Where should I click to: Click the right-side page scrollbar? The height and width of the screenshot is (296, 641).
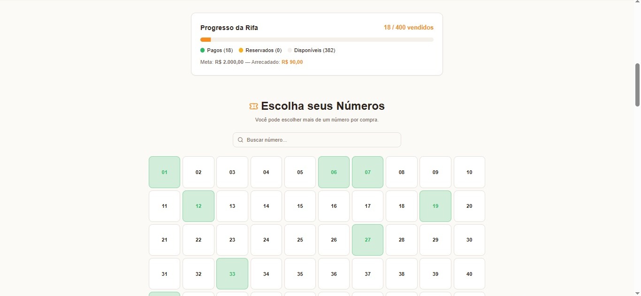637,84
